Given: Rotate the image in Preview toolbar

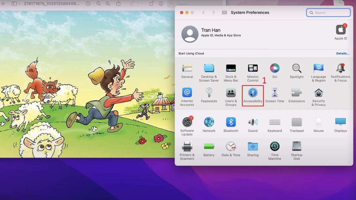Looking at the screenshot, I should [x=151, y=4].
